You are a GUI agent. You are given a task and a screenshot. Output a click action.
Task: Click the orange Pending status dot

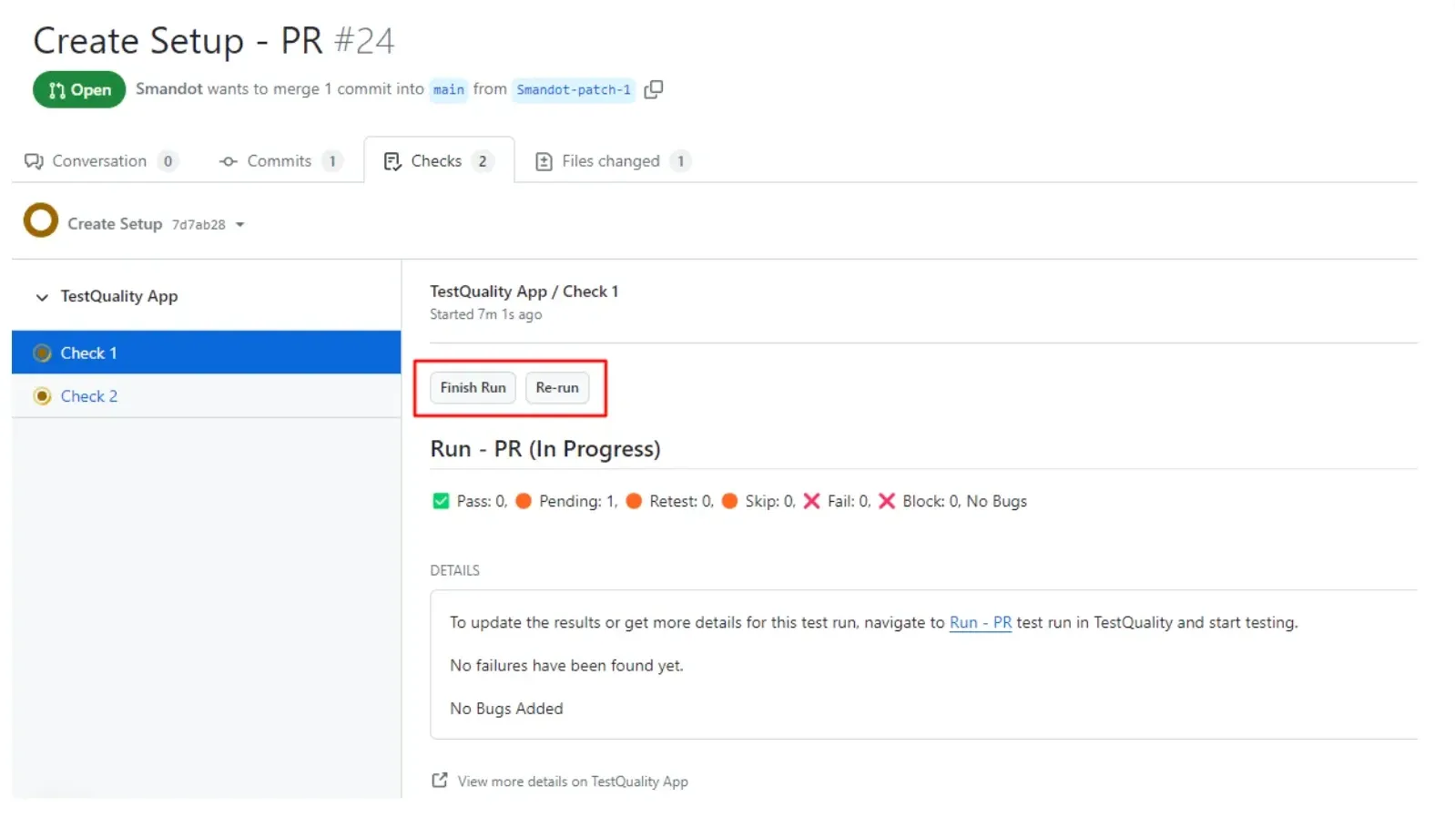coord(524,501)
